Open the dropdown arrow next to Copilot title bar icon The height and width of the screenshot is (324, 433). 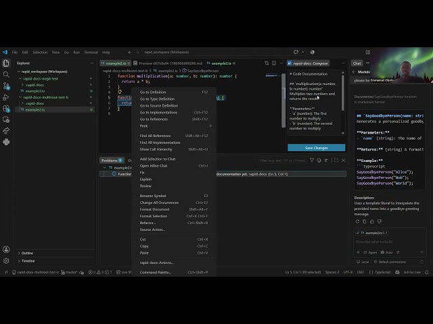pyautogui.click(x=303, y=52)
